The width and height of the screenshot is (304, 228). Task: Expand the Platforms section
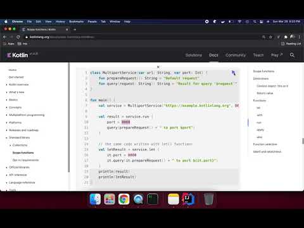(x=6, y=123)
